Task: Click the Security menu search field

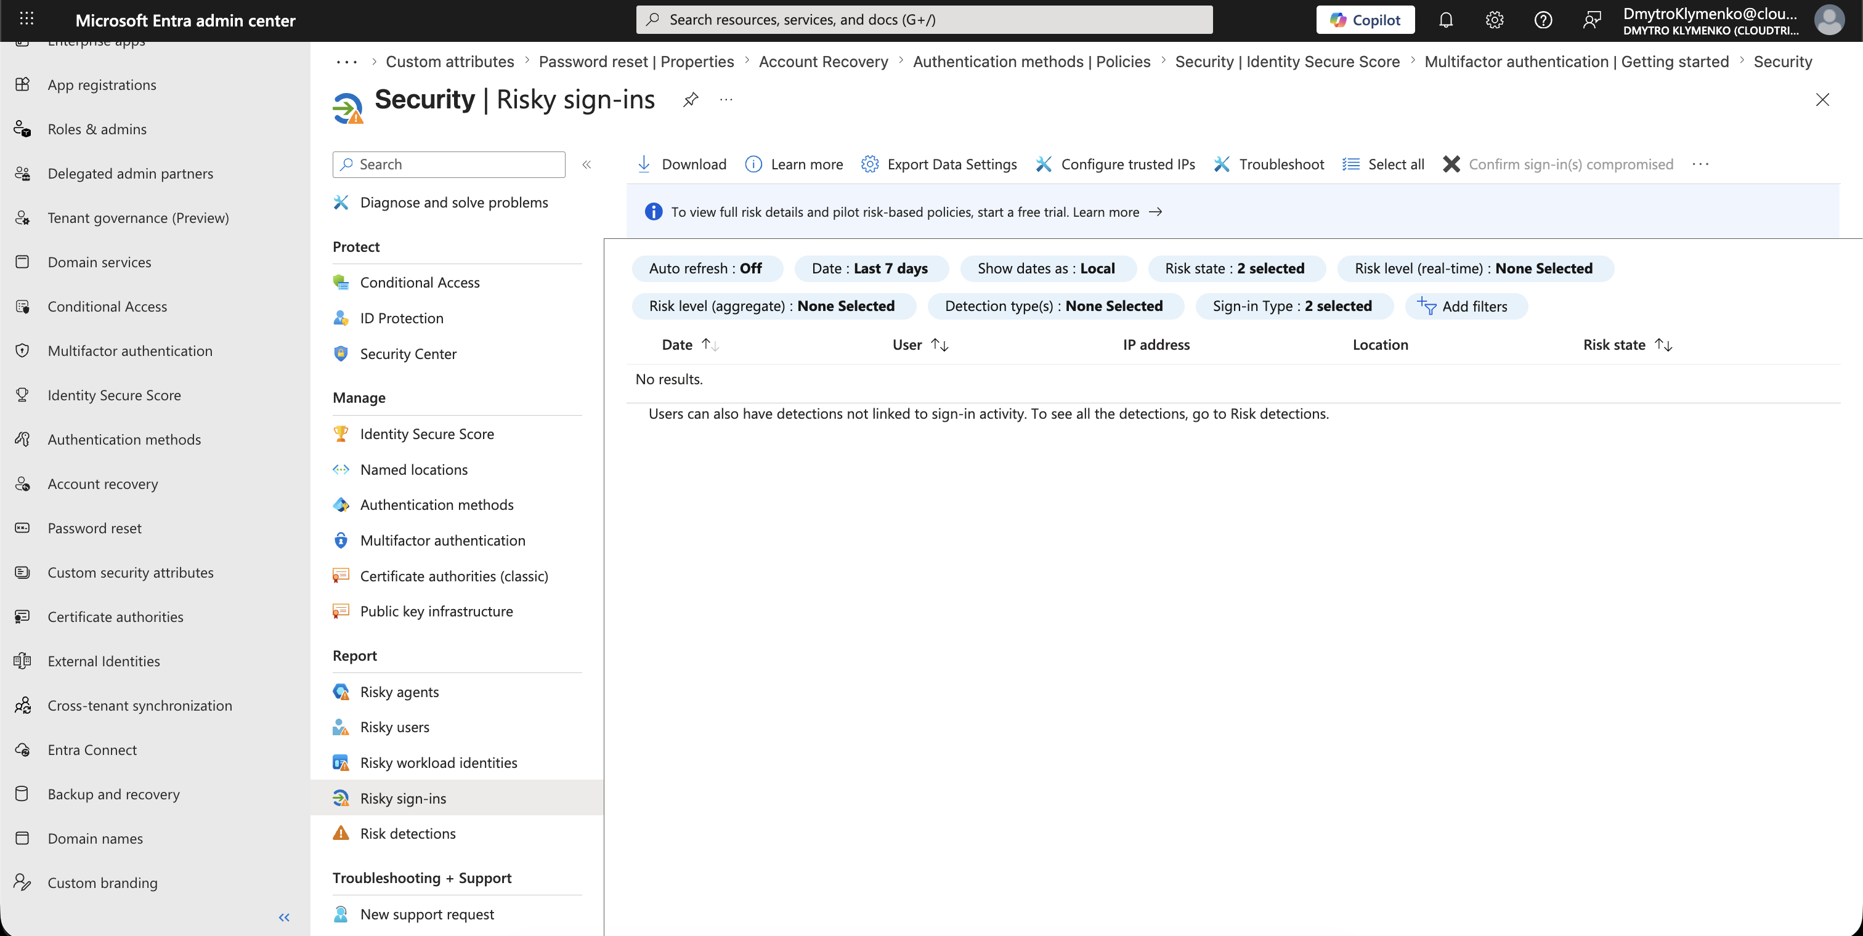Action: pos(448,164)
